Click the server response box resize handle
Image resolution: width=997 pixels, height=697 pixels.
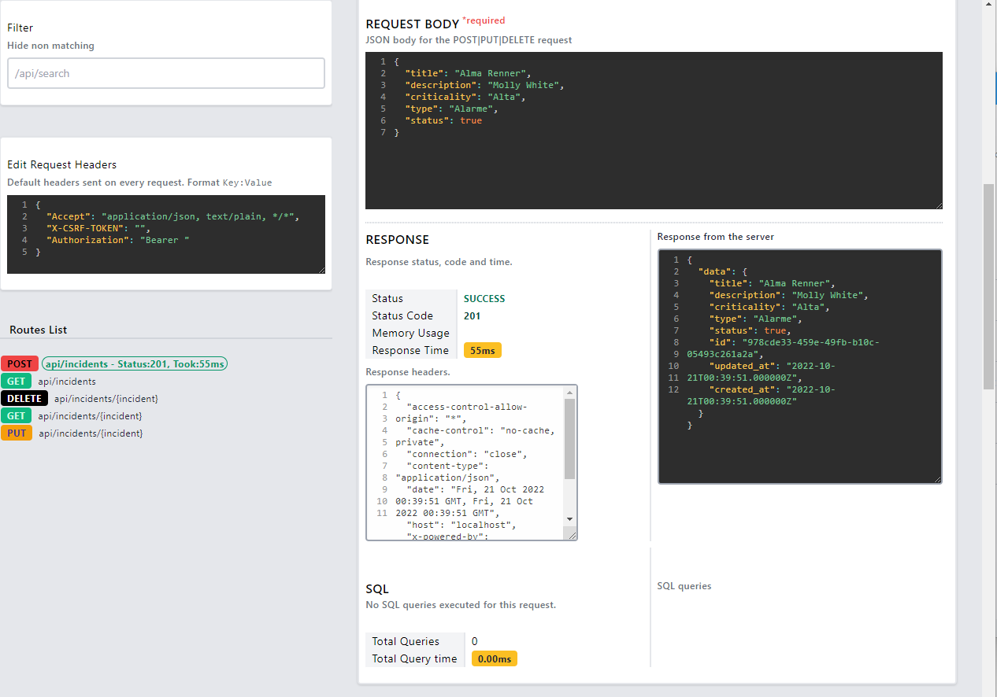tap(937, 478)
